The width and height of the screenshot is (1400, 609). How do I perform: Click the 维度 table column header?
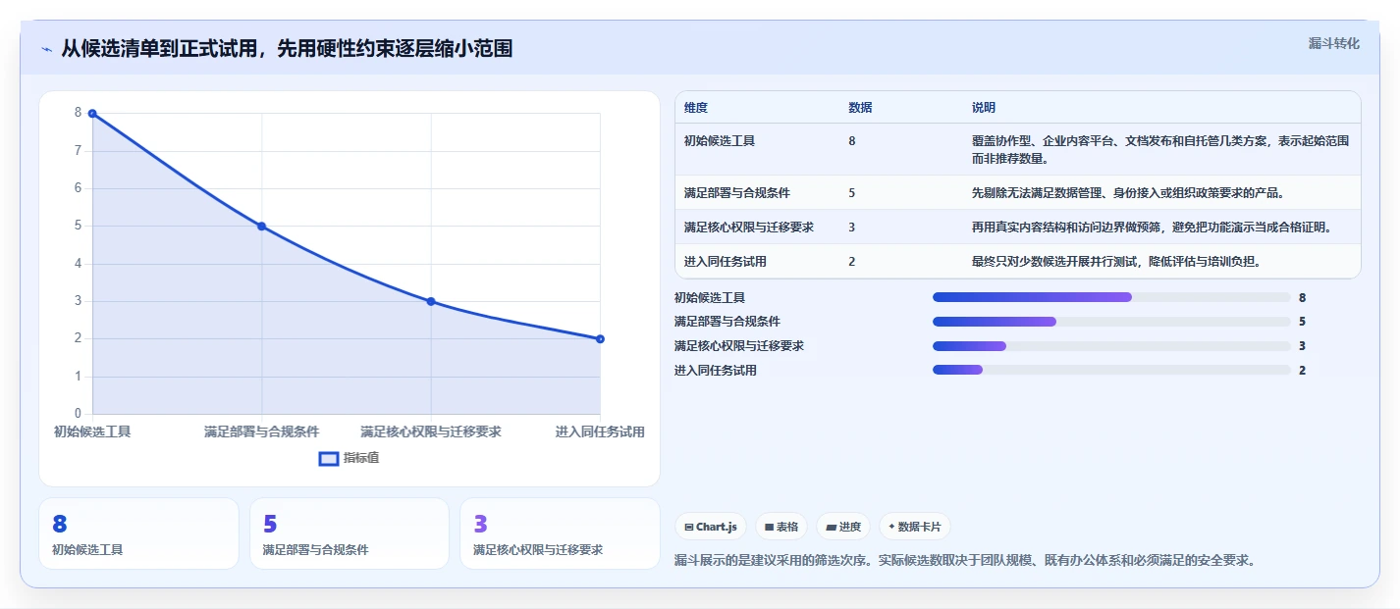(x=696, y=108)
